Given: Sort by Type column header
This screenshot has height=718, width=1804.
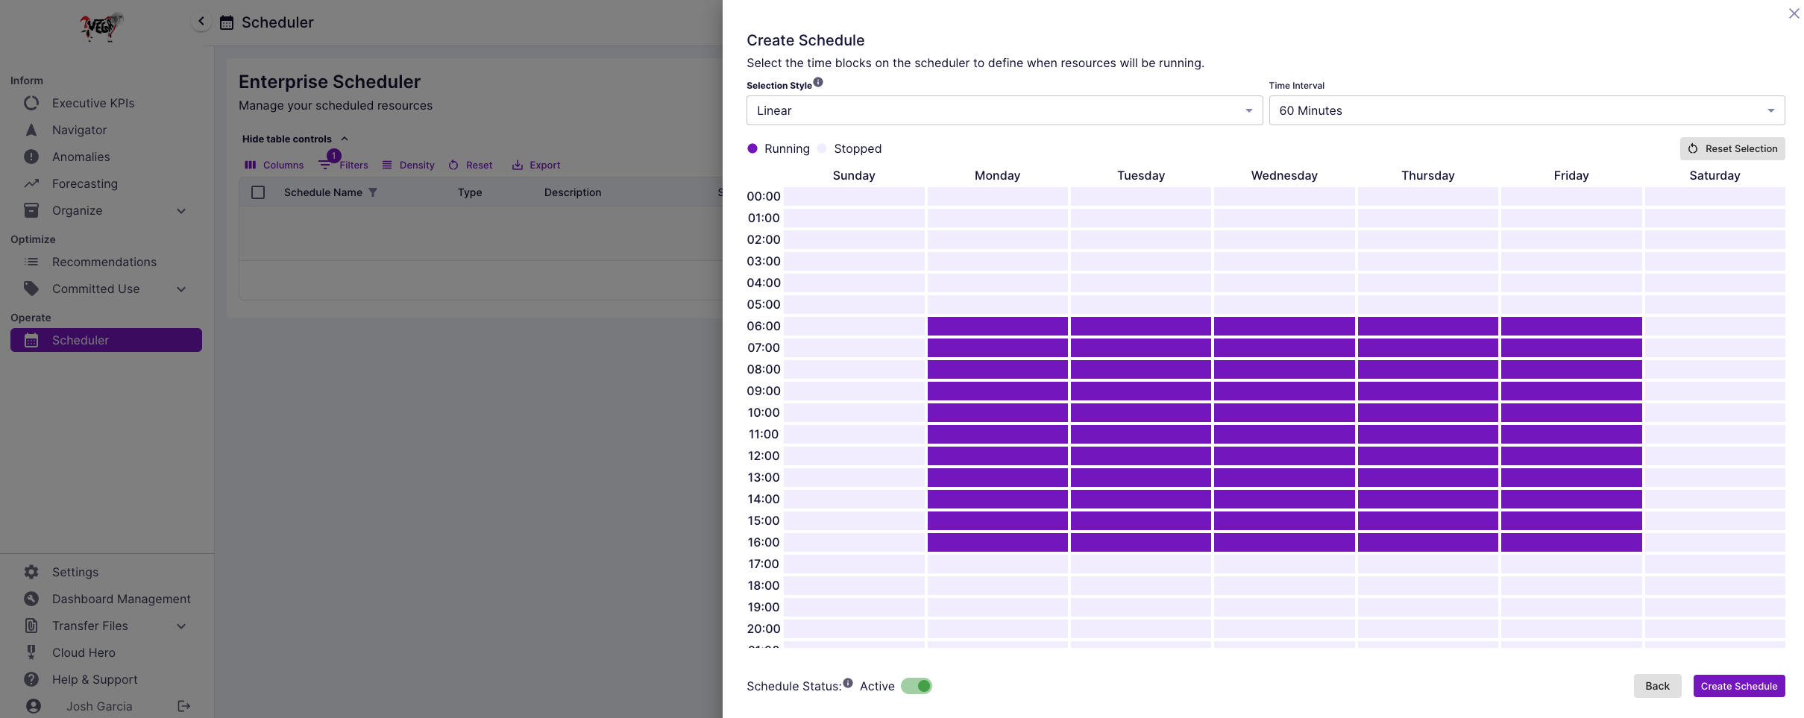Looking at the screenshot, I should (470, 192).
